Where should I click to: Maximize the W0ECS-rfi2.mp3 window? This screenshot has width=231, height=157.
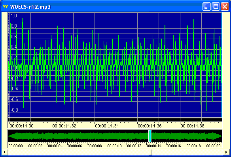[x=216, y=7]
